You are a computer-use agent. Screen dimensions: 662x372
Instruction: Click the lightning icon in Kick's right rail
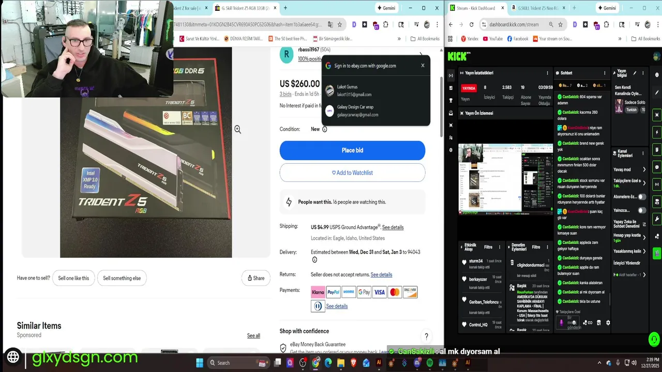coord(657,132)
